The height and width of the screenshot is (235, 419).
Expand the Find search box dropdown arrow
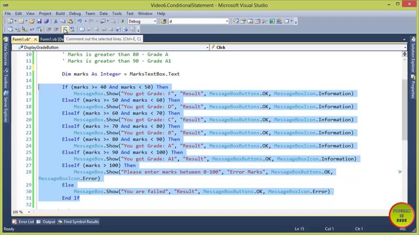(x=227, y=21)
